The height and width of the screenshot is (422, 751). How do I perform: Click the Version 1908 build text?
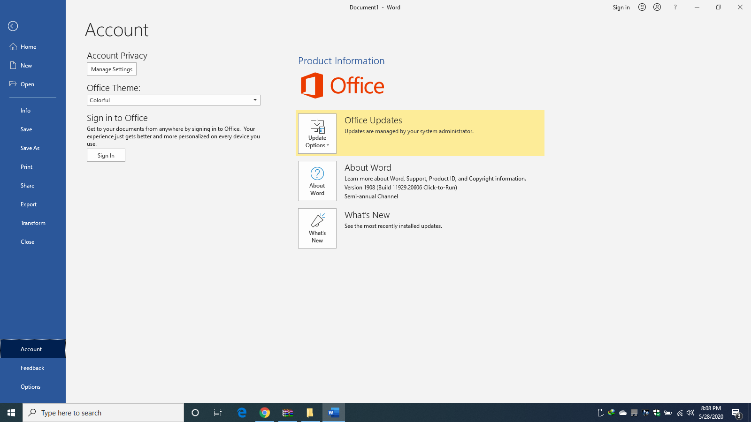point(401,188)
